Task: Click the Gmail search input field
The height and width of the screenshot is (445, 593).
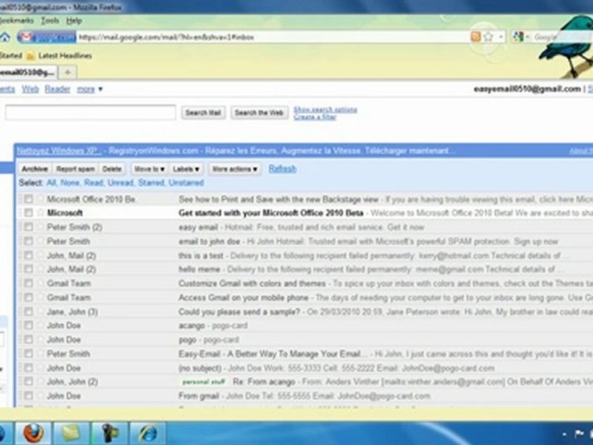Action: 90,112
